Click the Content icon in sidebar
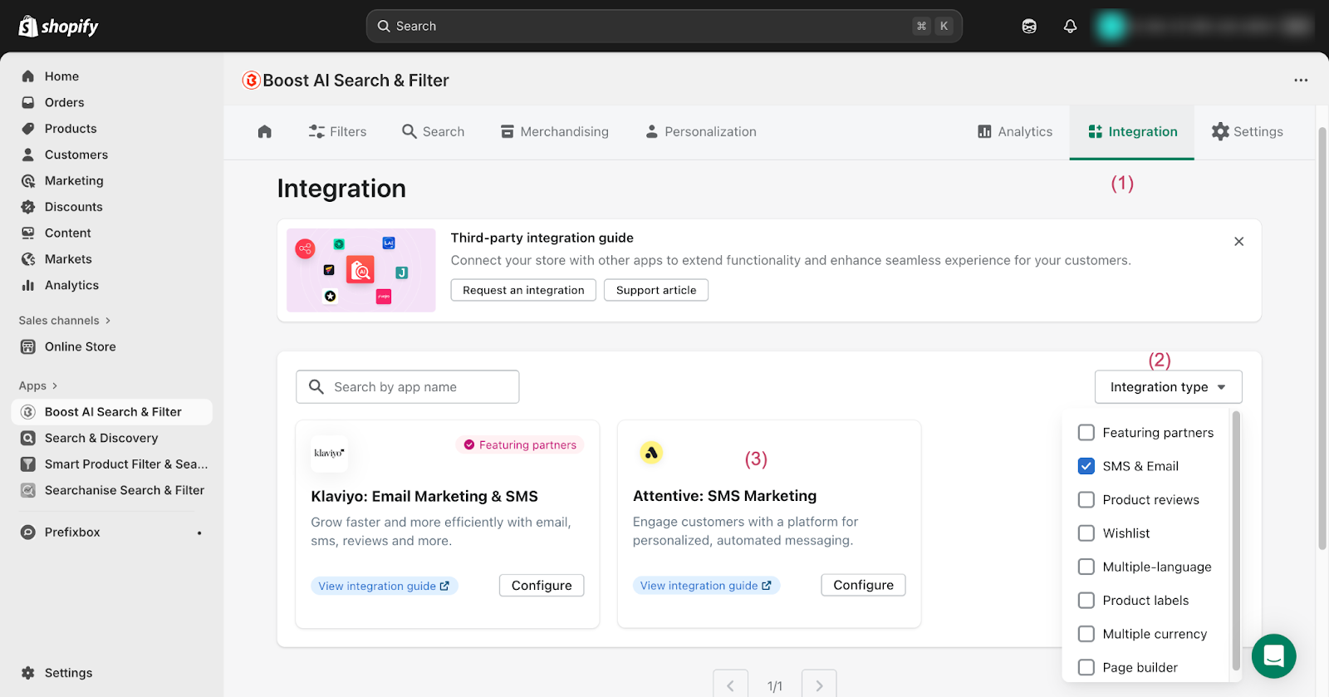Screen dimensions: 1329x697 pos(28,233)
